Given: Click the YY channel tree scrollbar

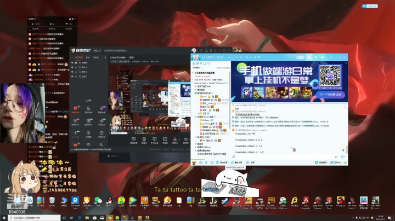Looking at the screenshot, I should point(229,101).
